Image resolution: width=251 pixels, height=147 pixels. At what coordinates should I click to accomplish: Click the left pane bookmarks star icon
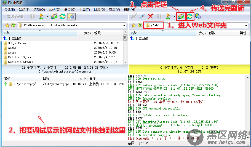click(x=7, y=25)
